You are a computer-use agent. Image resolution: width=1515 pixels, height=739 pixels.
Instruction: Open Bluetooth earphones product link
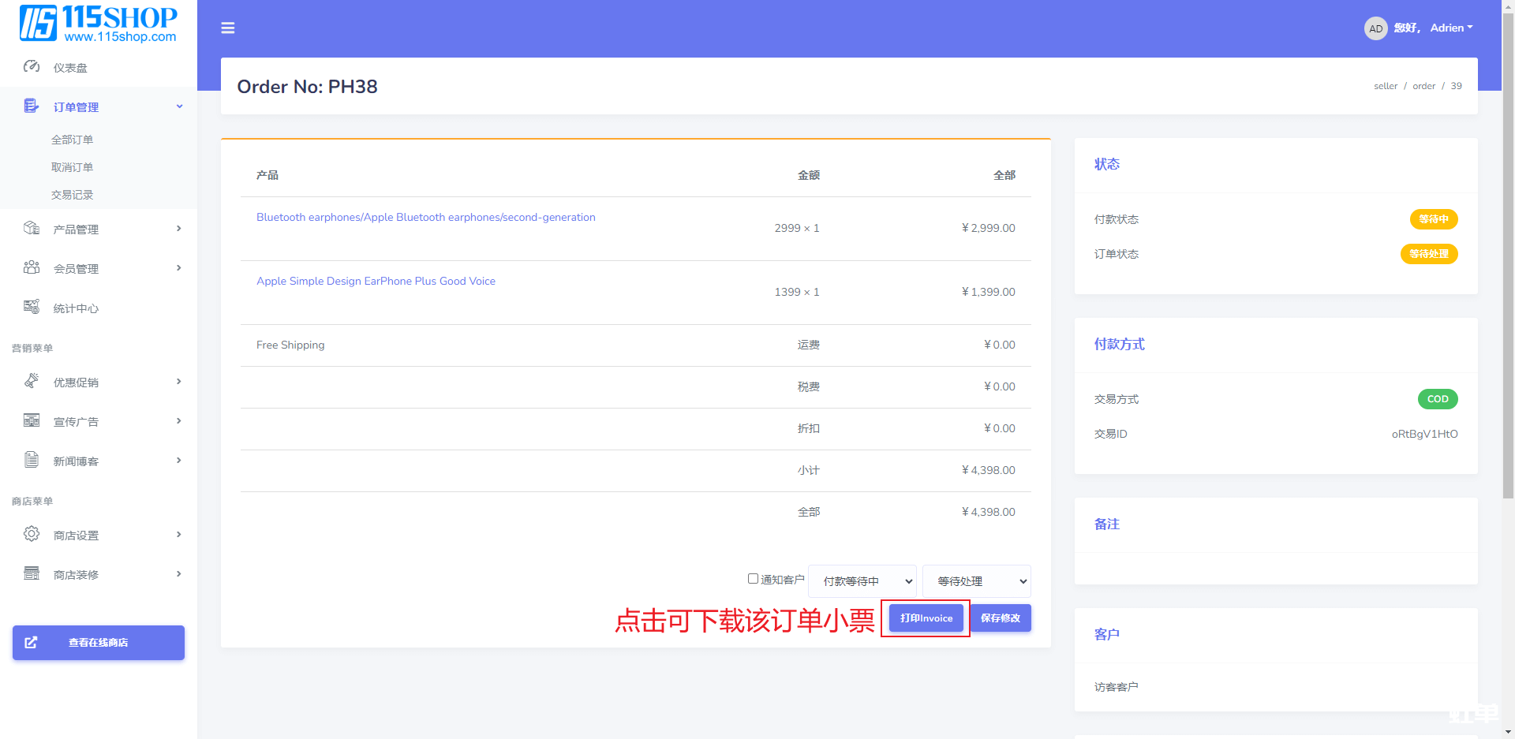tap(426, 218)
